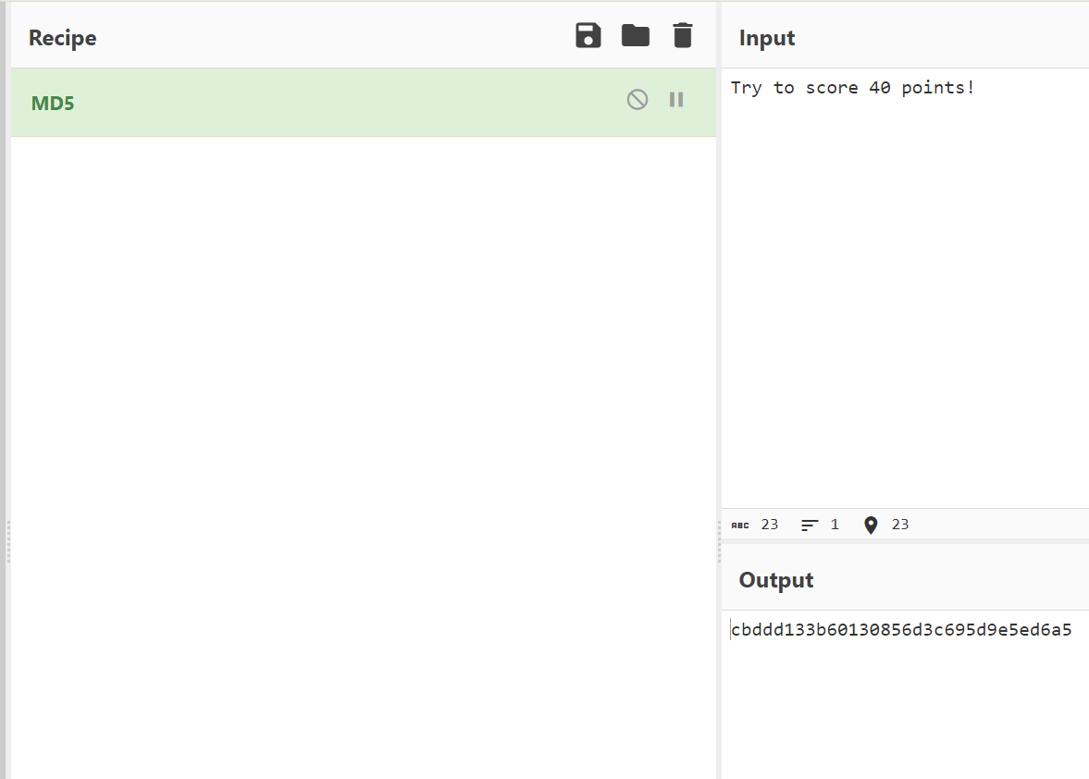Clear the recipe with the trash icon

click(x=682, y=36)
